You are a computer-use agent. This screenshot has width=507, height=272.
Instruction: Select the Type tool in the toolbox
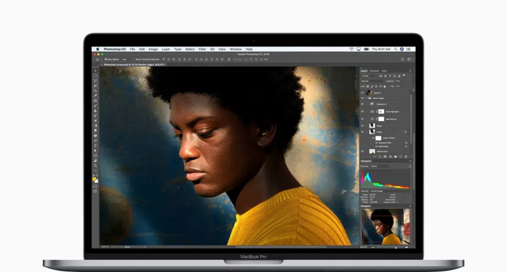pos(95,146)
